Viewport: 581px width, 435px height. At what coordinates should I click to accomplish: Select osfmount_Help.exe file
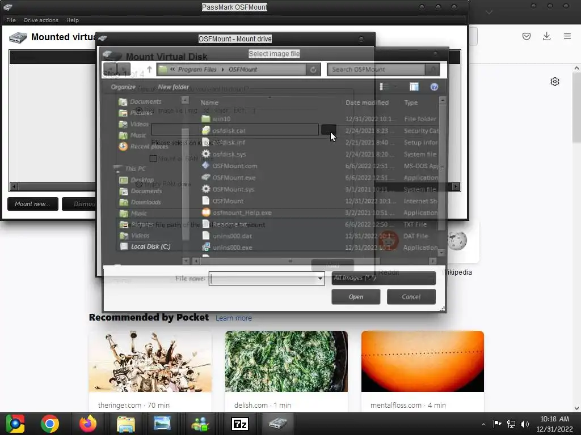coord(242,213)
